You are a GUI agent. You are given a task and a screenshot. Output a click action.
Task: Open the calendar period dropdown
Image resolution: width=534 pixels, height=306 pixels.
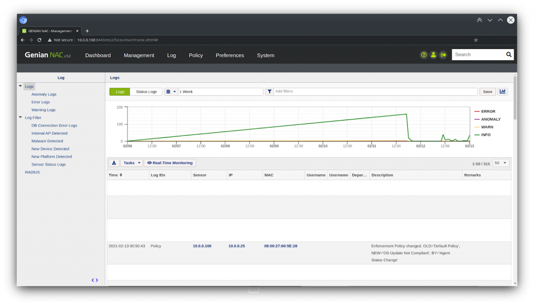pos(171,92)
